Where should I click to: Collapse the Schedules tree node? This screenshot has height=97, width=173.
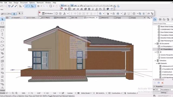(155, 61)
